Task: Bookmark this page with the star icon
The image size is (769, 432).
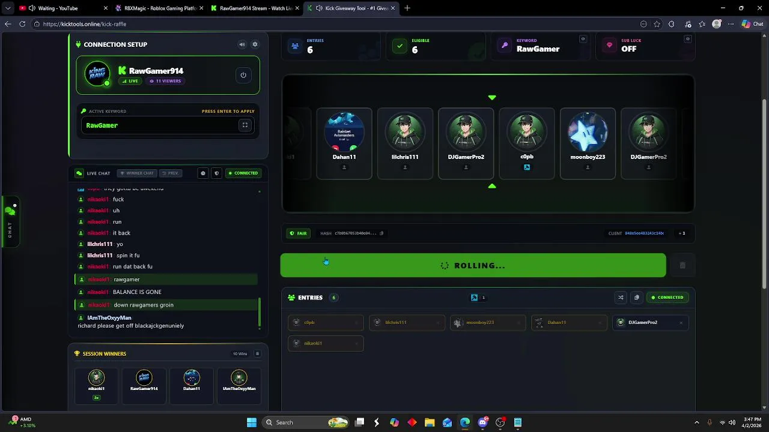Action: (657, 24)
